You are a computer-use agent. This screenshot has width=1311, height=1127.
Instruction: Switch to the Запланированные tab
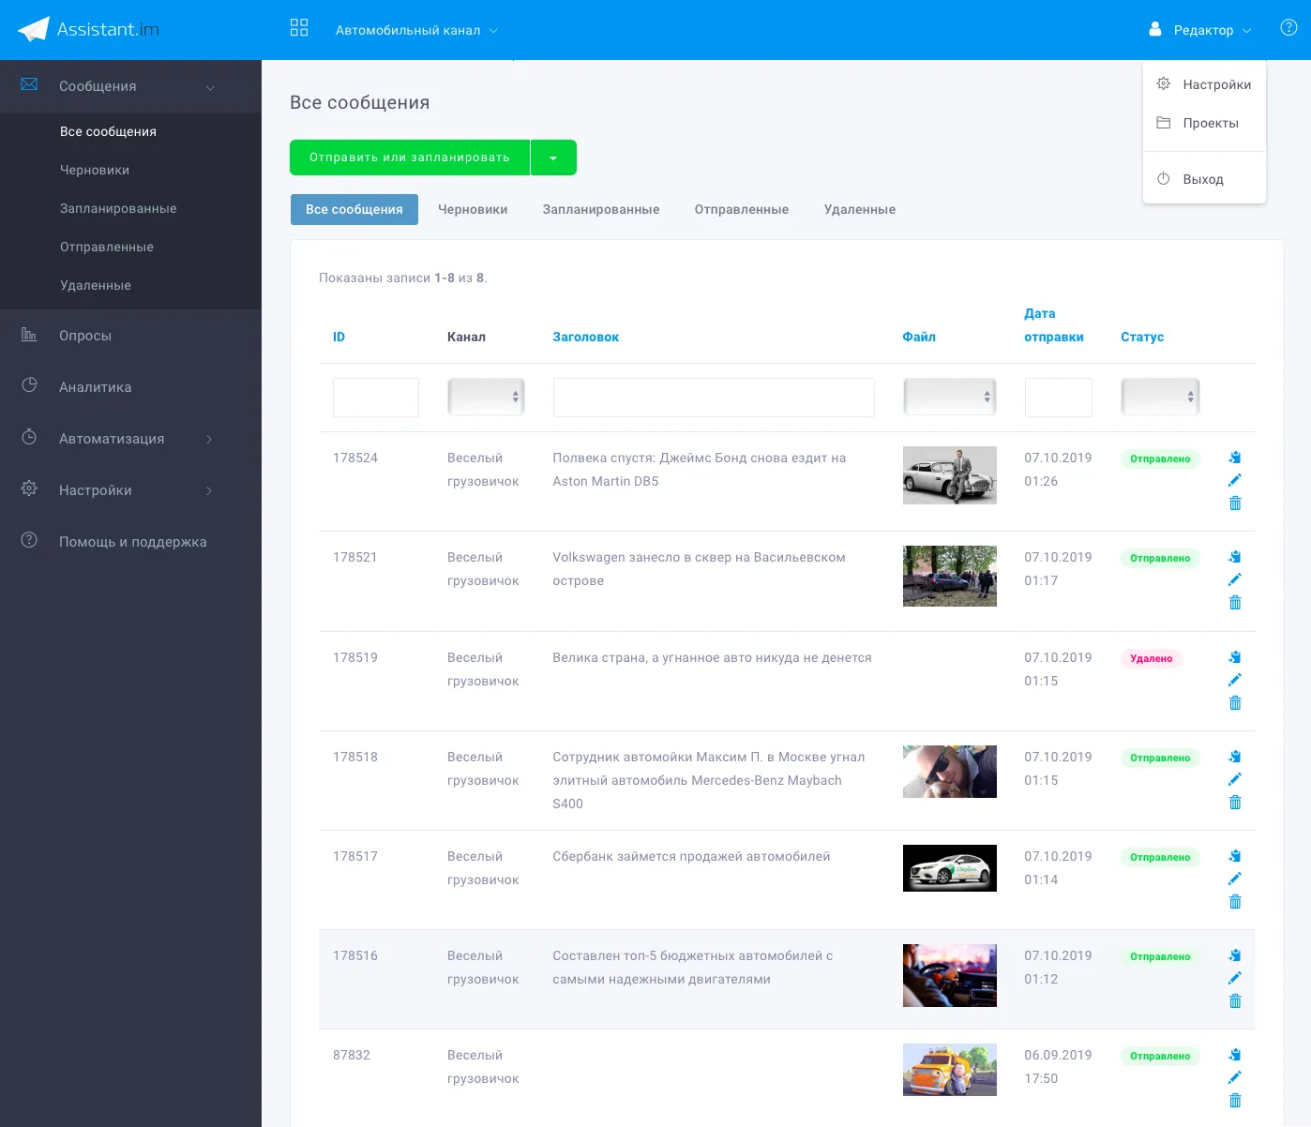[601, 210]
